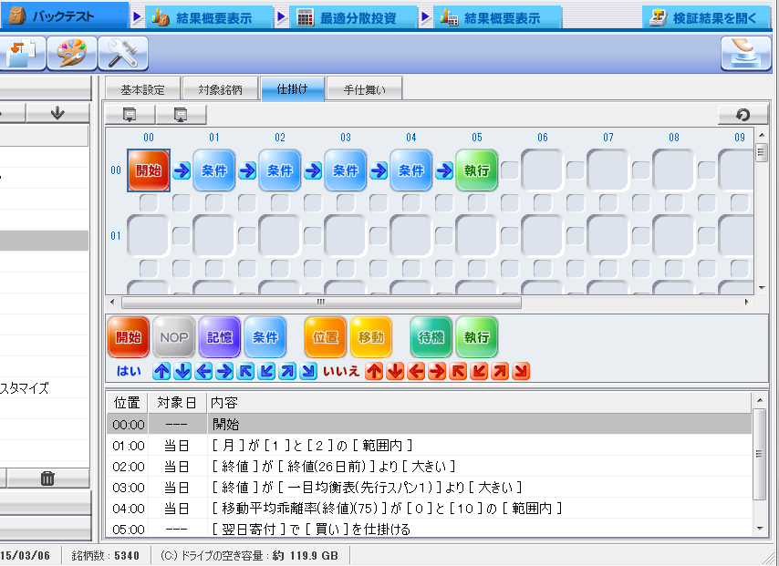
Task: Select the 手仕舞い tab
Action: pyautogui.click(x=365, y=89)
